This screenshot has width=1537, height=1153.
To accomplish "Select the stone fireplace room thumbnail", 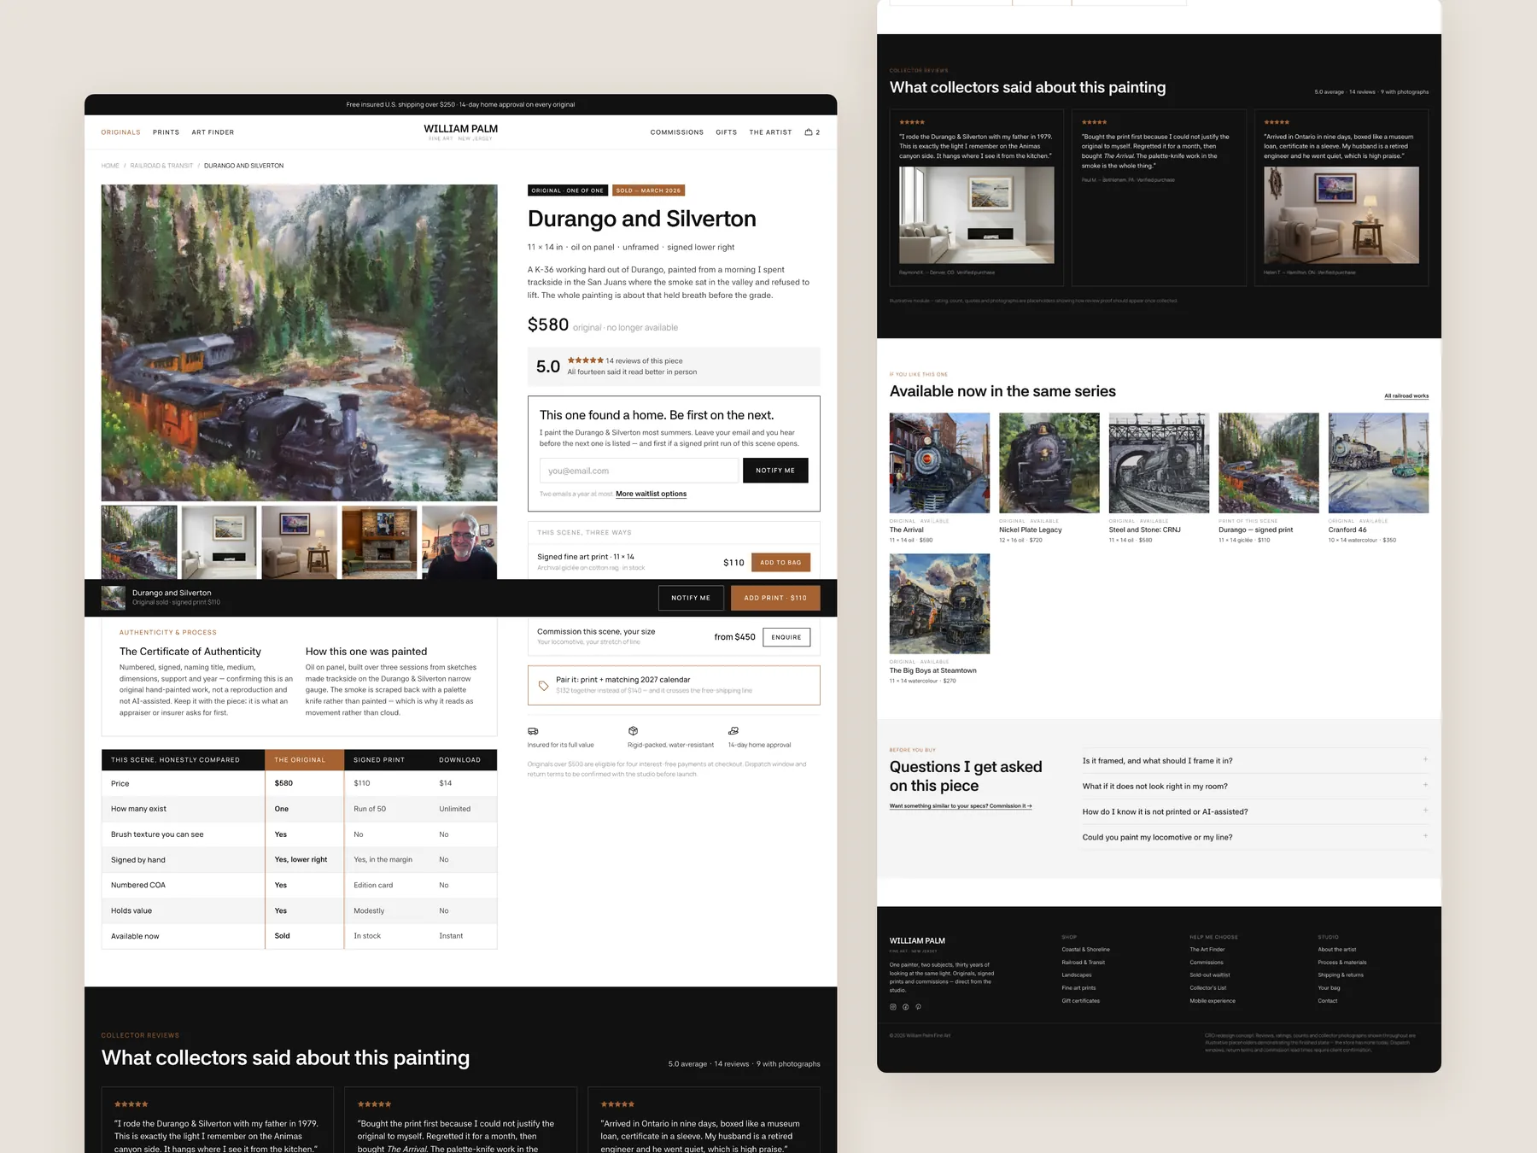I will (x=379, y=542).
